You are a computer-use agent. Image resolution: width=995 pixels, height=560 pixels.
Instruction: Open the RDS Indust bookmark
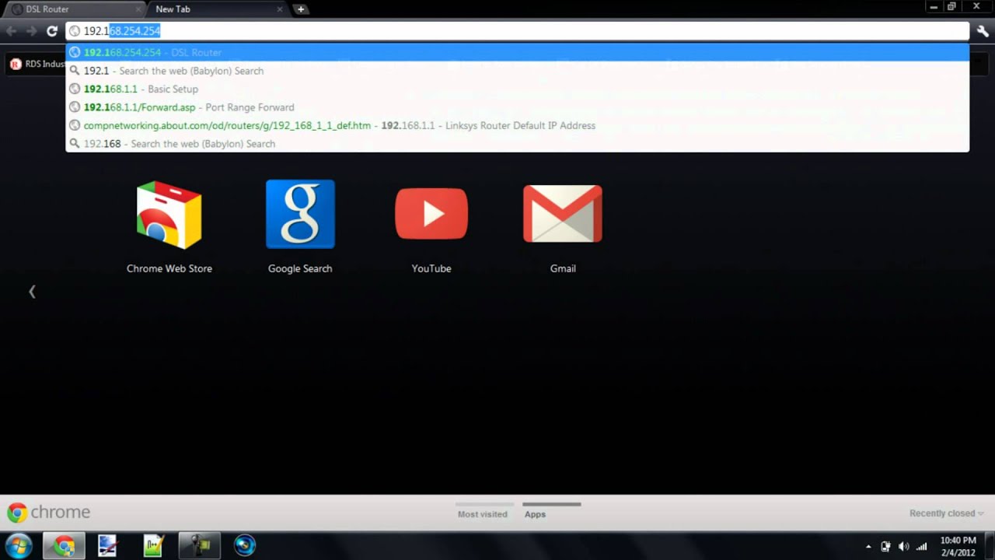click(x=37, y=64)
